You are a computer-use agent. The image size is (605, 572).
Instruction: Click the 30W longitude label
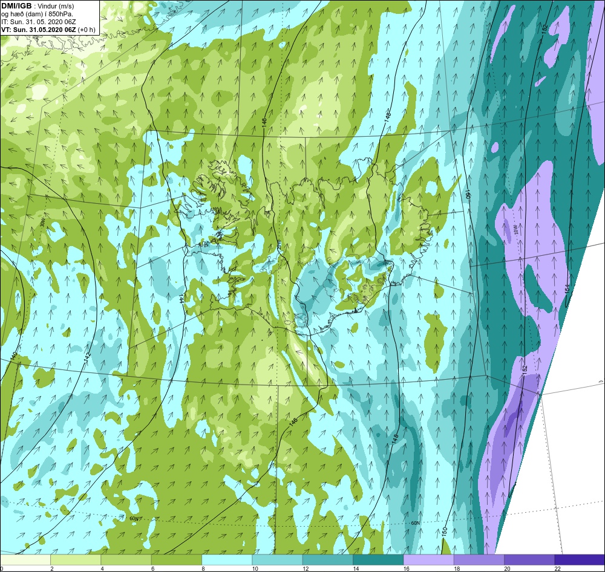pyautogui.click(x=42, y=223)
